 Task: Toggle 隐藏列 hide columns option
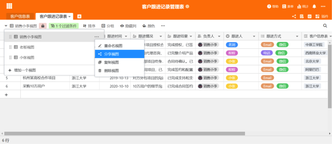128,26
